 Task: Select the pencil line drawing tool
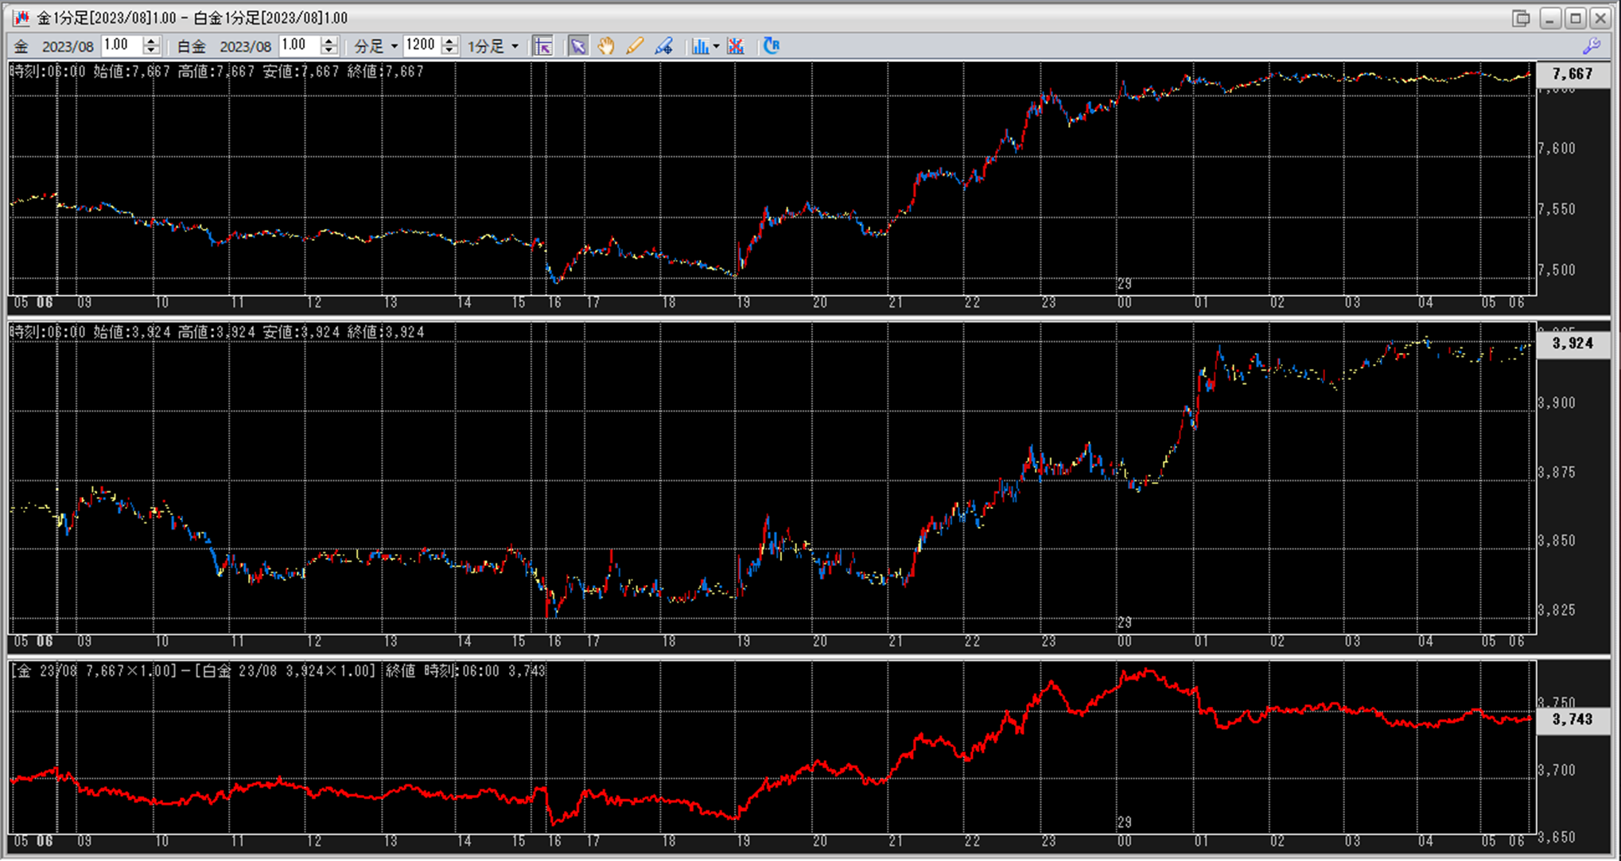[635, 46]
